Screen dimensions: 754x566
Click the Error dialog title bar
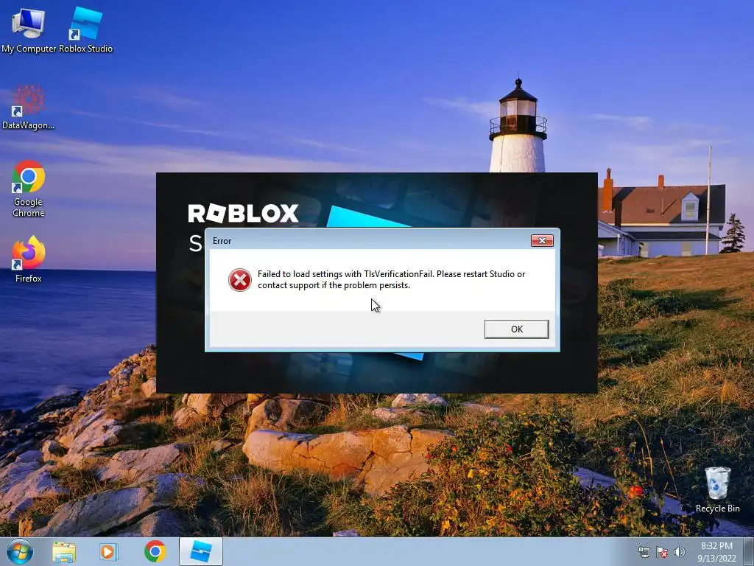(370, 241)
